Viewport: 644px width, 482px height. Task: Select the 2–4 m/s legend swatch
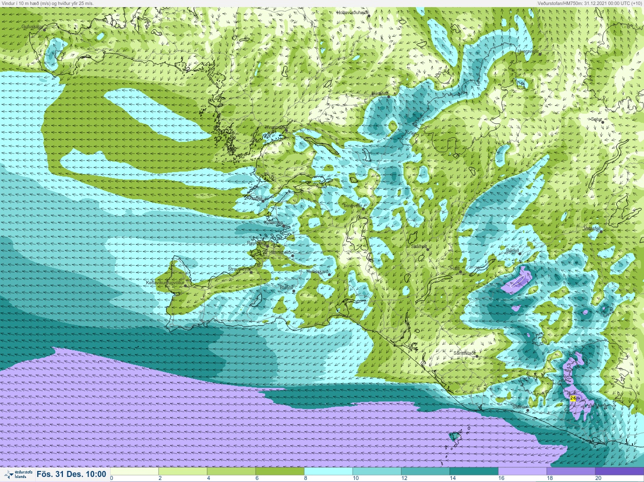pyautogui.click(x=183, y=471)
